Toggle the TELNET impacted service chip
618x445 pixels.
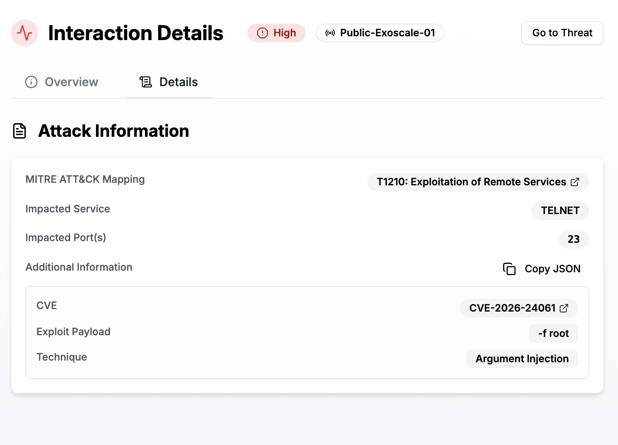(x=560, y=210)
